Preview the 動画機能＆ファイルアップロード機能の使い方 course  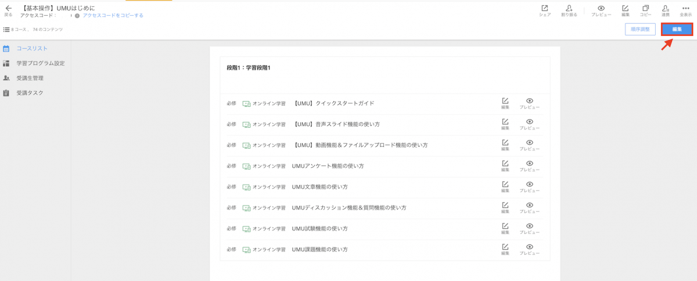coord(529,145)
